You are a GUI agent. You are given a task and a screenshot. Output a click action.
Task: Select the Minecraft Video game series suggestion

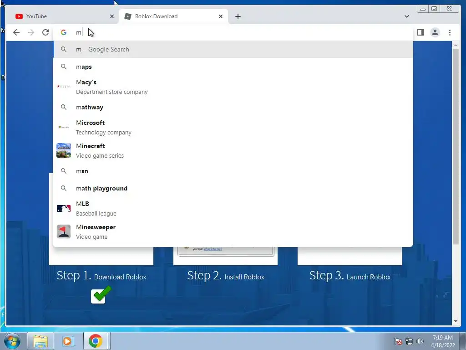point(233,150)
